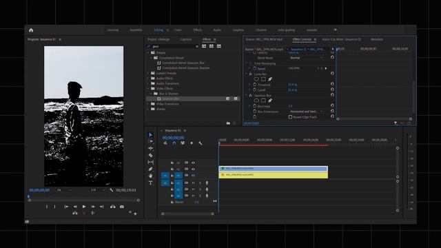This screenshot has width=441, height=248.
Task: Open the Audio Clip Mixer tab
Action: [342, 40]
